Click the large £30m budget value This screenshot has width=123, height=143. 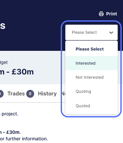(17, 72)
